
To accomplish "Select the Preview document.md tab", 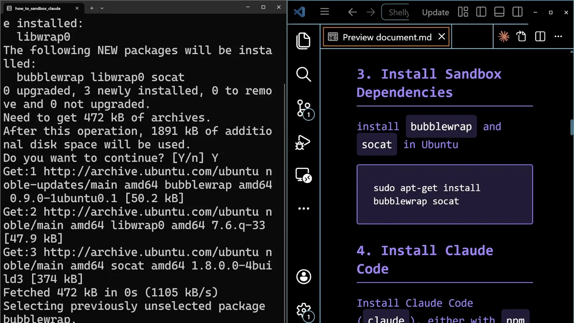I will click(386, 37).
